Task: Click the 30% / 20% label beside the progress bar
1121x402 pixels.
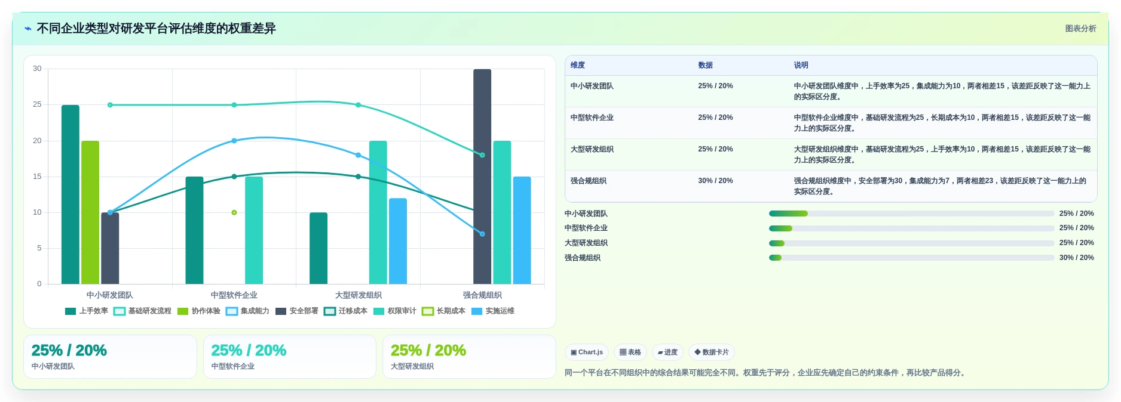Action: [x=1076, y=258]
